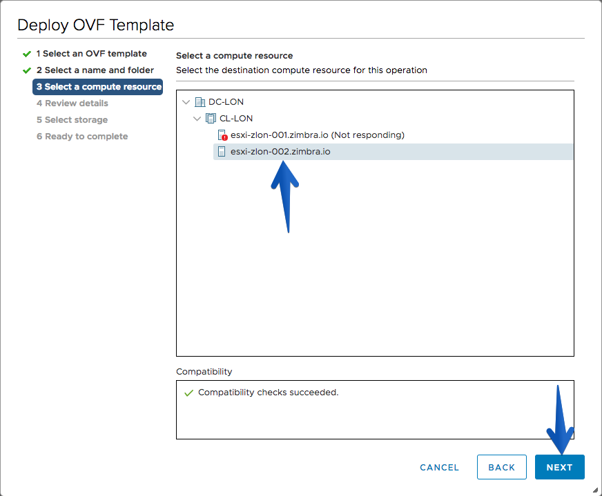Click the esxi-zlon-002 host icon

tap(222, 152)
